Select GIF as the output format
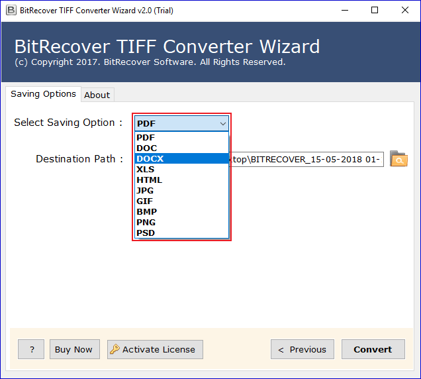 [181, 201]
